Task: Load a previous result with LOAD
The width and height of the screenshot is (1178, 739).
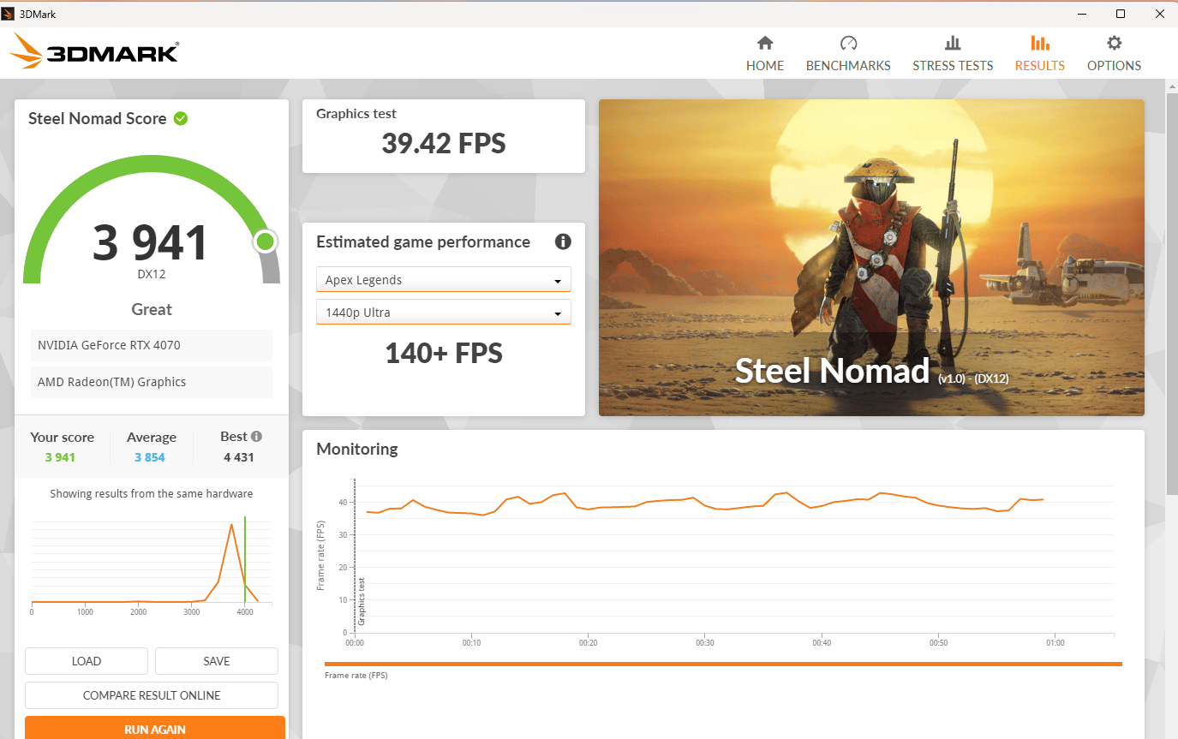Action: point(86,660)
